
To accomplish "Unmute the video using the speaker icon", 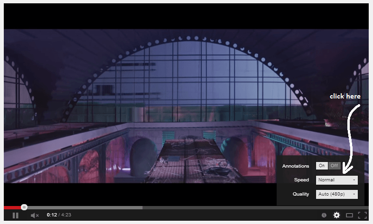I will (35, 215).
